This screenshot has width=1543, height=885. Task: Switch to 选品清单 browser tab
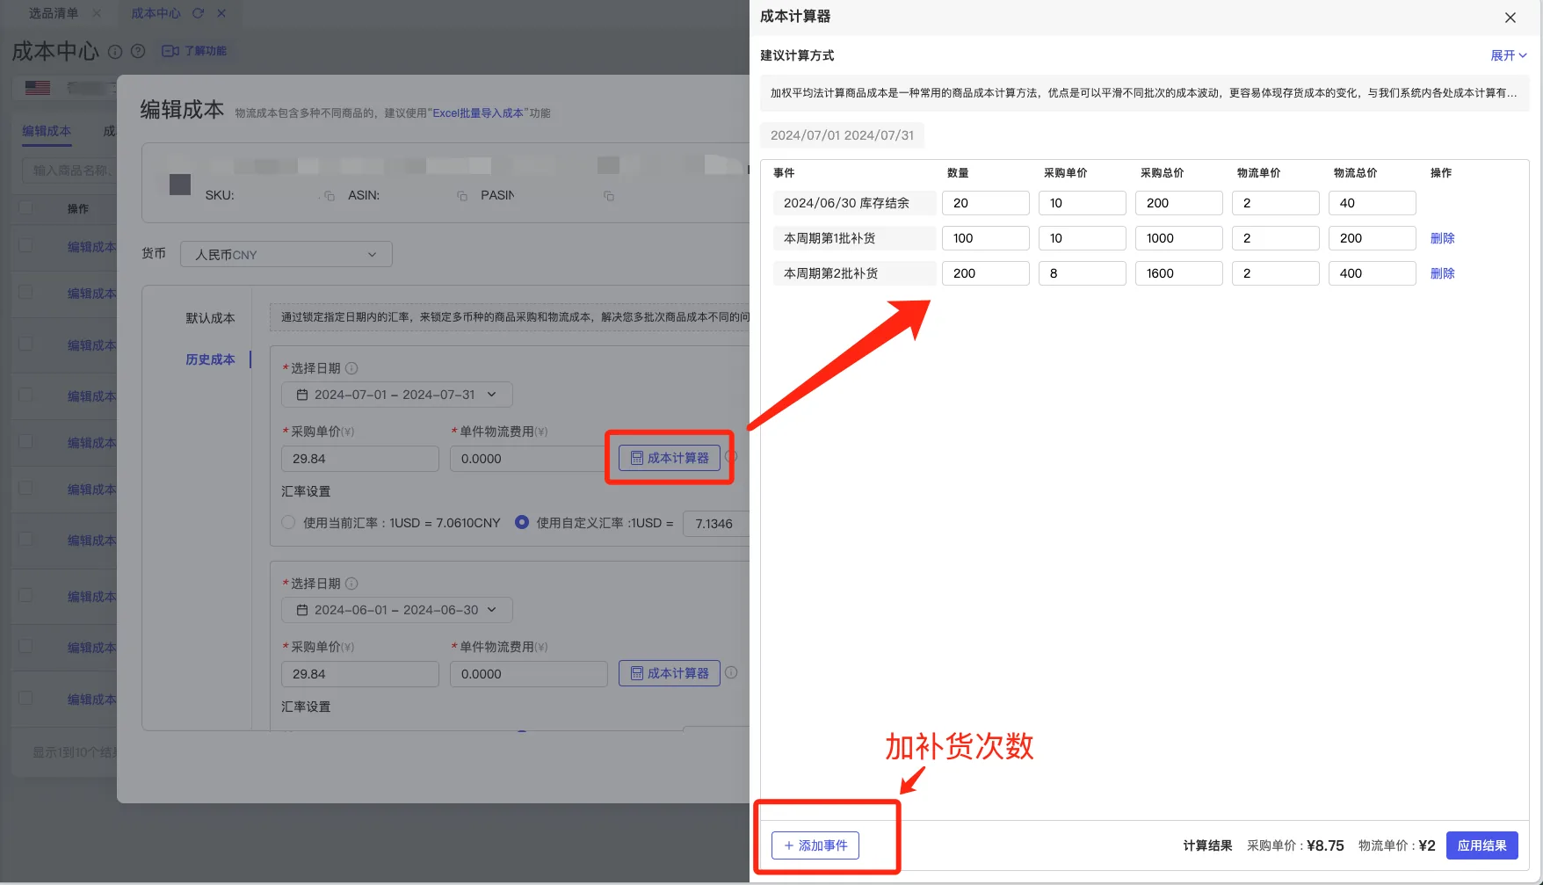[x=53, y=13]
